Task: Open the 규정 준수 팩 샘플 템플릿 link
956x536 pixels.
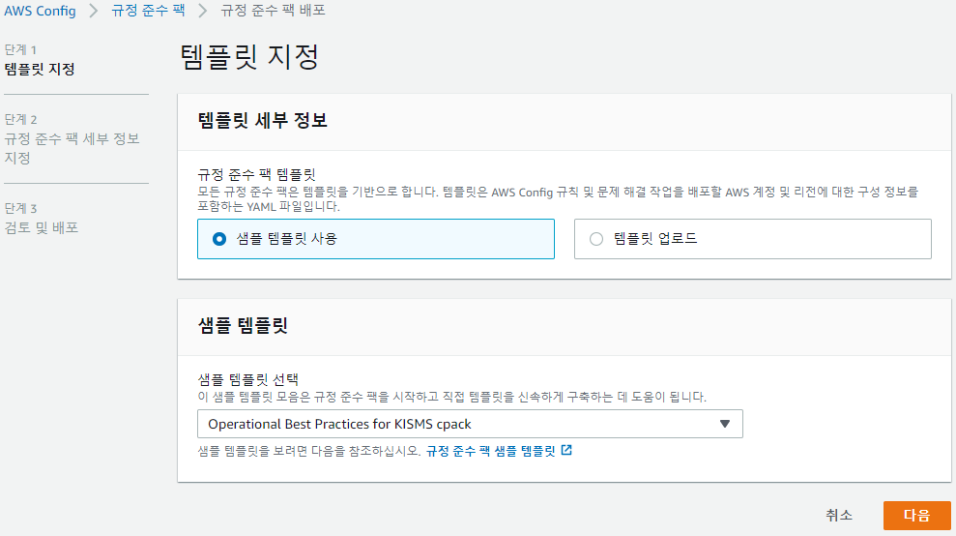Action: pos(490,451)
